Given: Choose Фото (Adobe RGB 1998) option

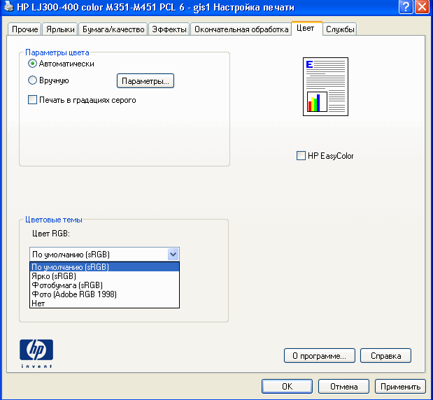Looking at the screenshot, I should [x=104, y=294].
